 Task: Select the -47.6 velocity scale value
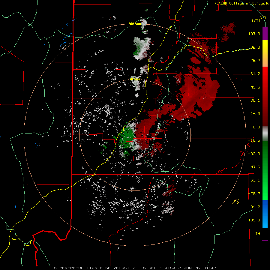254,167
